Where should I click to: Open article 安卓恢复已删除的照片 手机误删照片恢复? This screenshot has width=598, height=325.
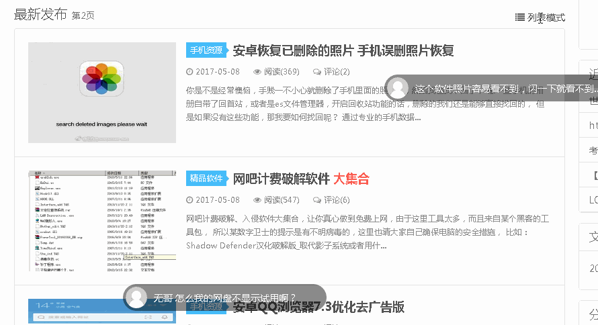343,50
